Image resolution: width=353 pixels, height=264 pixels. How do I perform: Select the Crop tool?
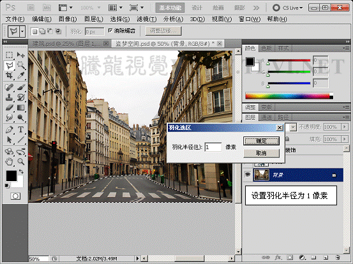pyautogui.click(x=9, y=75)
